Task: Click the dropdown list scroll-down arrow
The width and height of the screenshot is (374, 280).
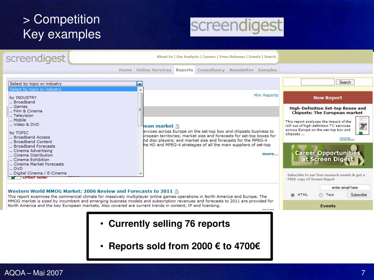Action: point(141,174)
